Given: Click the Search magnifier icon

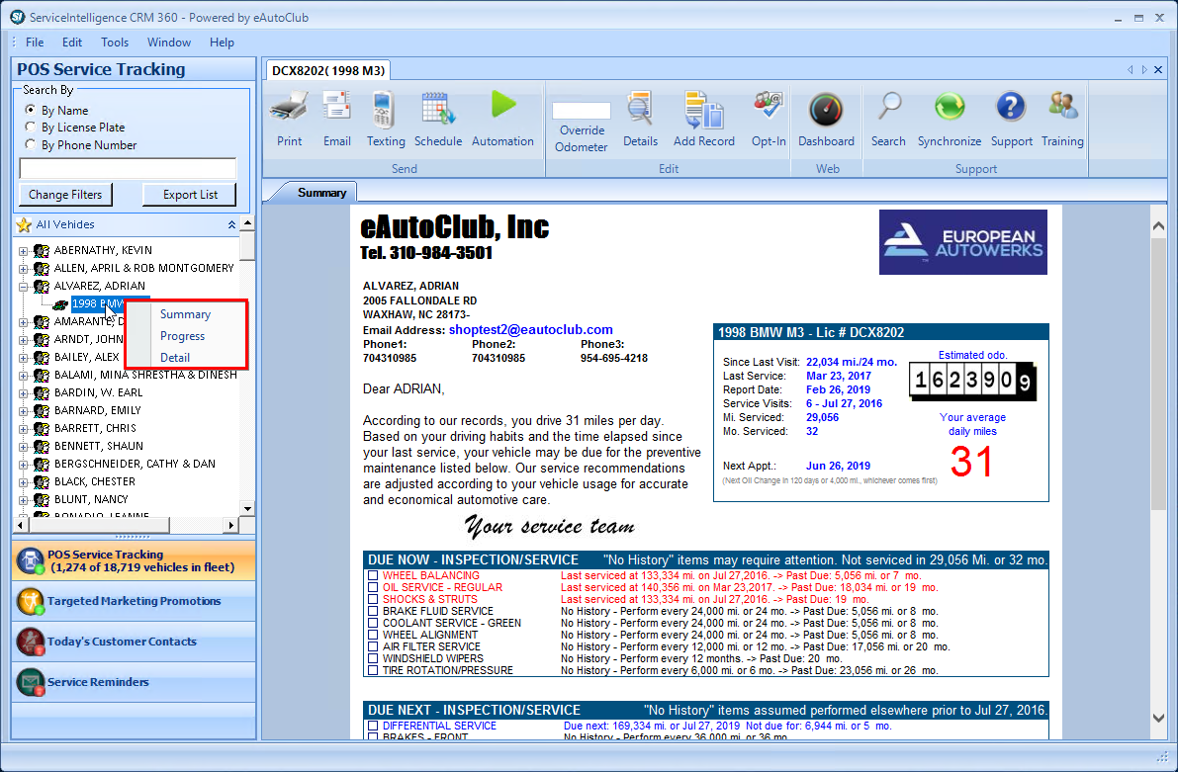Looking at the screenshot, I should click(x=889, y=108).
